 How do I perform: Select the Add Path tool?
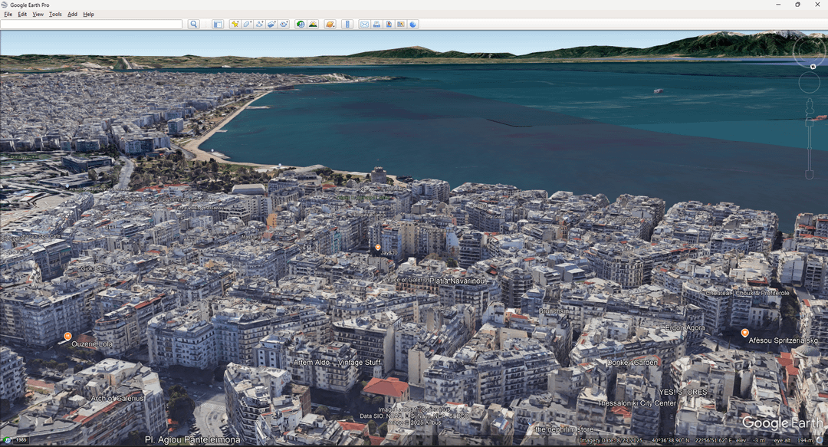(x=259, y=25)
